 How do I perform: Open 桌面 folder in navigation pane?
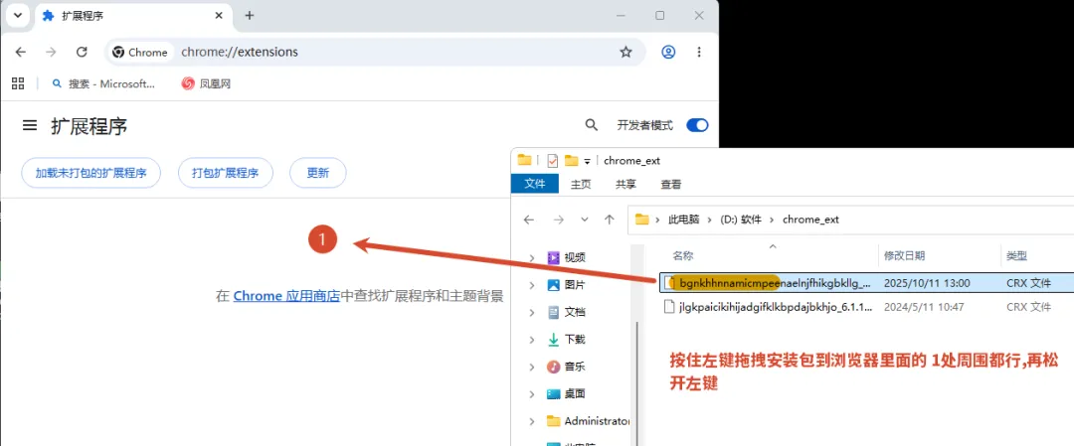point(567,394)
